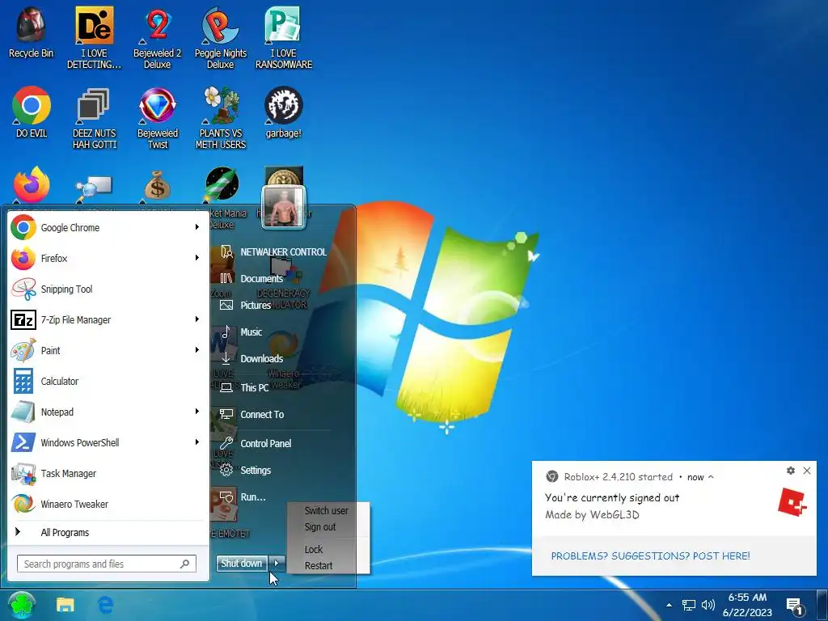Select Restart in the power menu
The image size is (828, 621).
319,565
